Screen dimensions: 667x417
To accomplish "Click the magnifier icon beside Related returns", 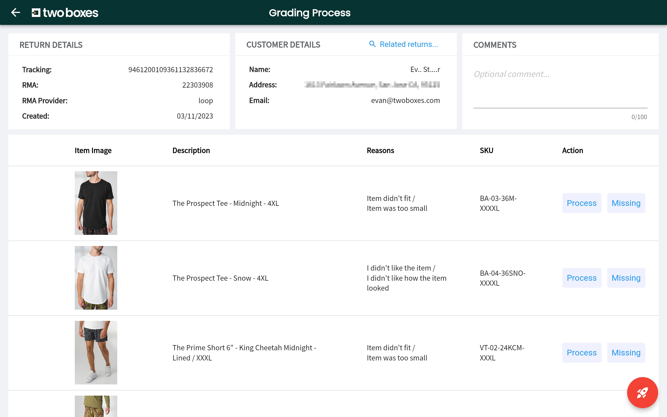I will tap(372, 44).
